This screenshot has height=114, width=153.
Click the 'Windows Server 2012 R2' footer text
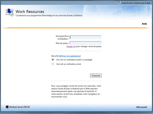19,107
